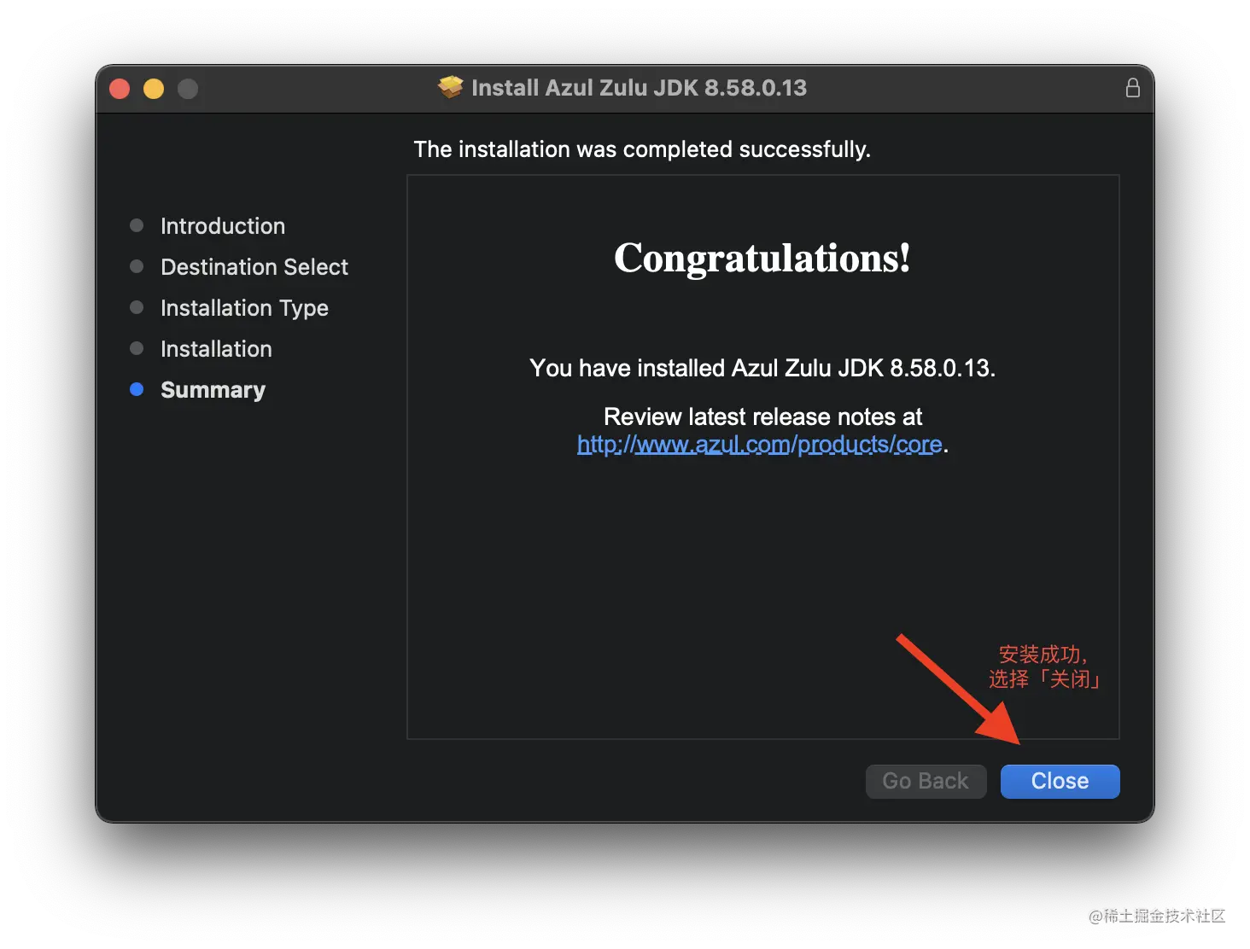1250x949 pixels.
Task: Open the Azul release notes link
Action: (760, 444)
